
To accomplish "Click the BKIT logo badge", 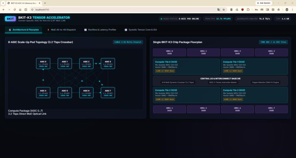I will pyautogui.click(x=10, y=19).
